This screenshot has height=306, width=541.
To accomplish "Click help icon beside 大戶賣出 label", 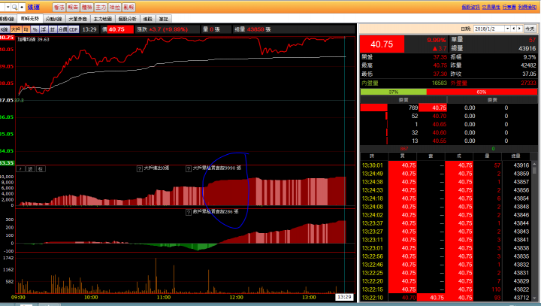I will 140,168.
